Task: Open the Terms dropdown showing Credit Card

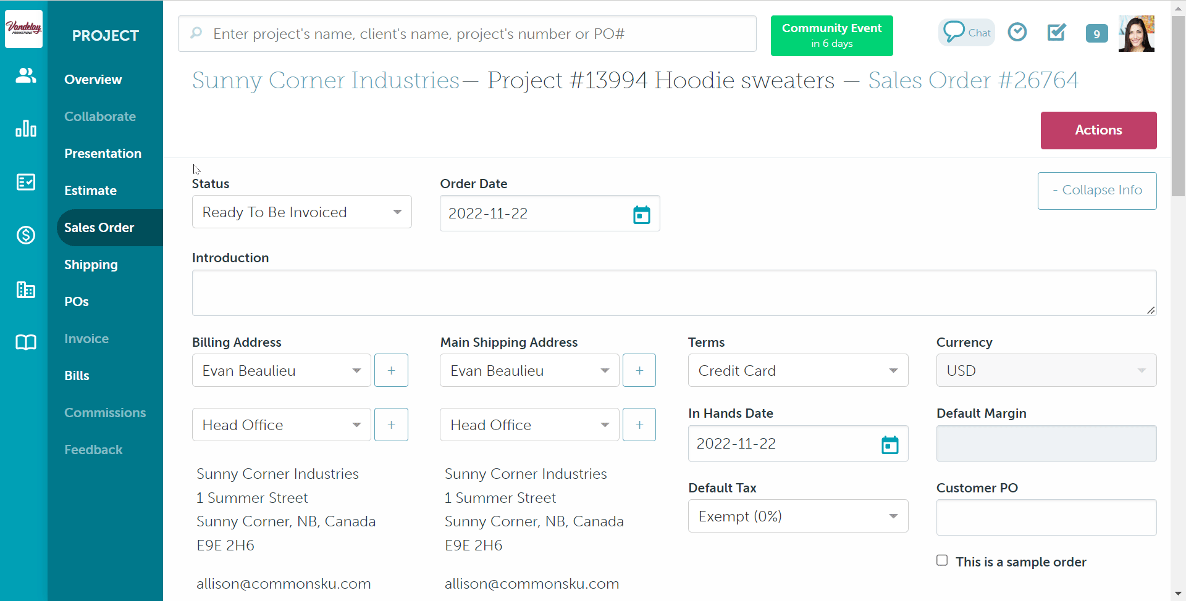Action: point(797,371)
